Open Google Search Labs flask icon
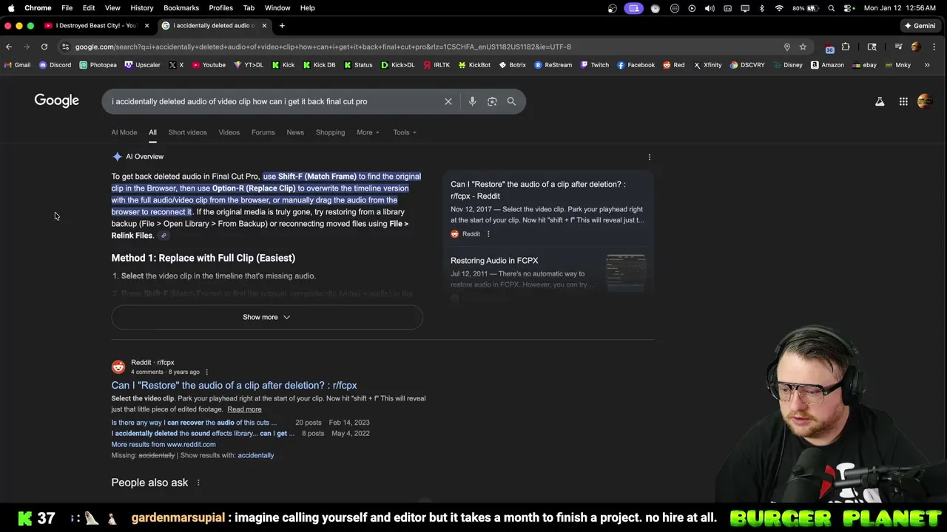The image size is (947, 532). (880, 101)
